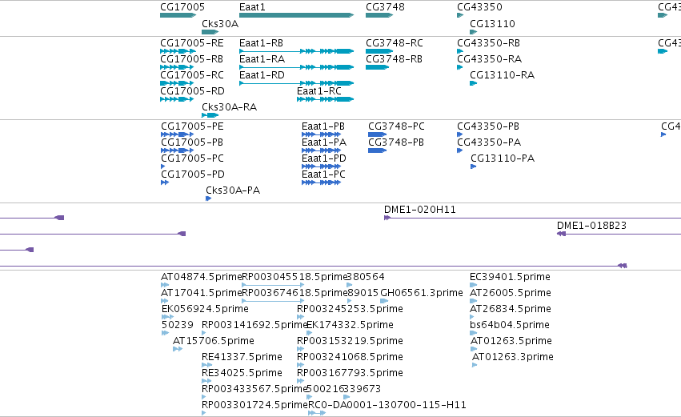Click the Eaat1-RA transcript label
The height and width of the screenshot is (417, 681).
[x=262, y=59]
